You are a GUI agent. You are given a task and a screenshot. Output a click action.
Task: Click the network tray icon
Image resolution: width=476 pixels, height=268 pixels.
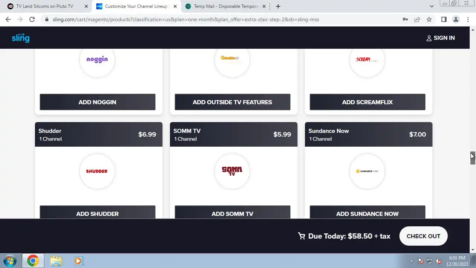point(430,261)
